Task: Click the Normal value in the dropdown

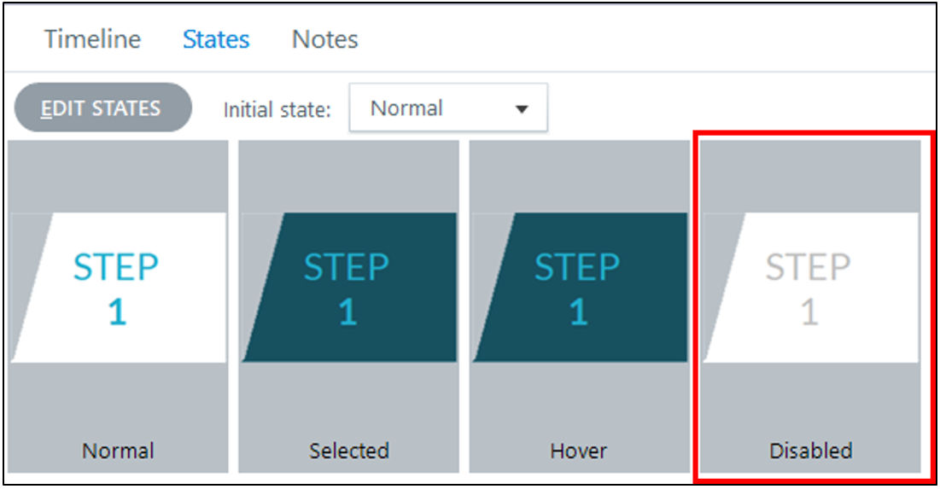Action: point(406,108)
